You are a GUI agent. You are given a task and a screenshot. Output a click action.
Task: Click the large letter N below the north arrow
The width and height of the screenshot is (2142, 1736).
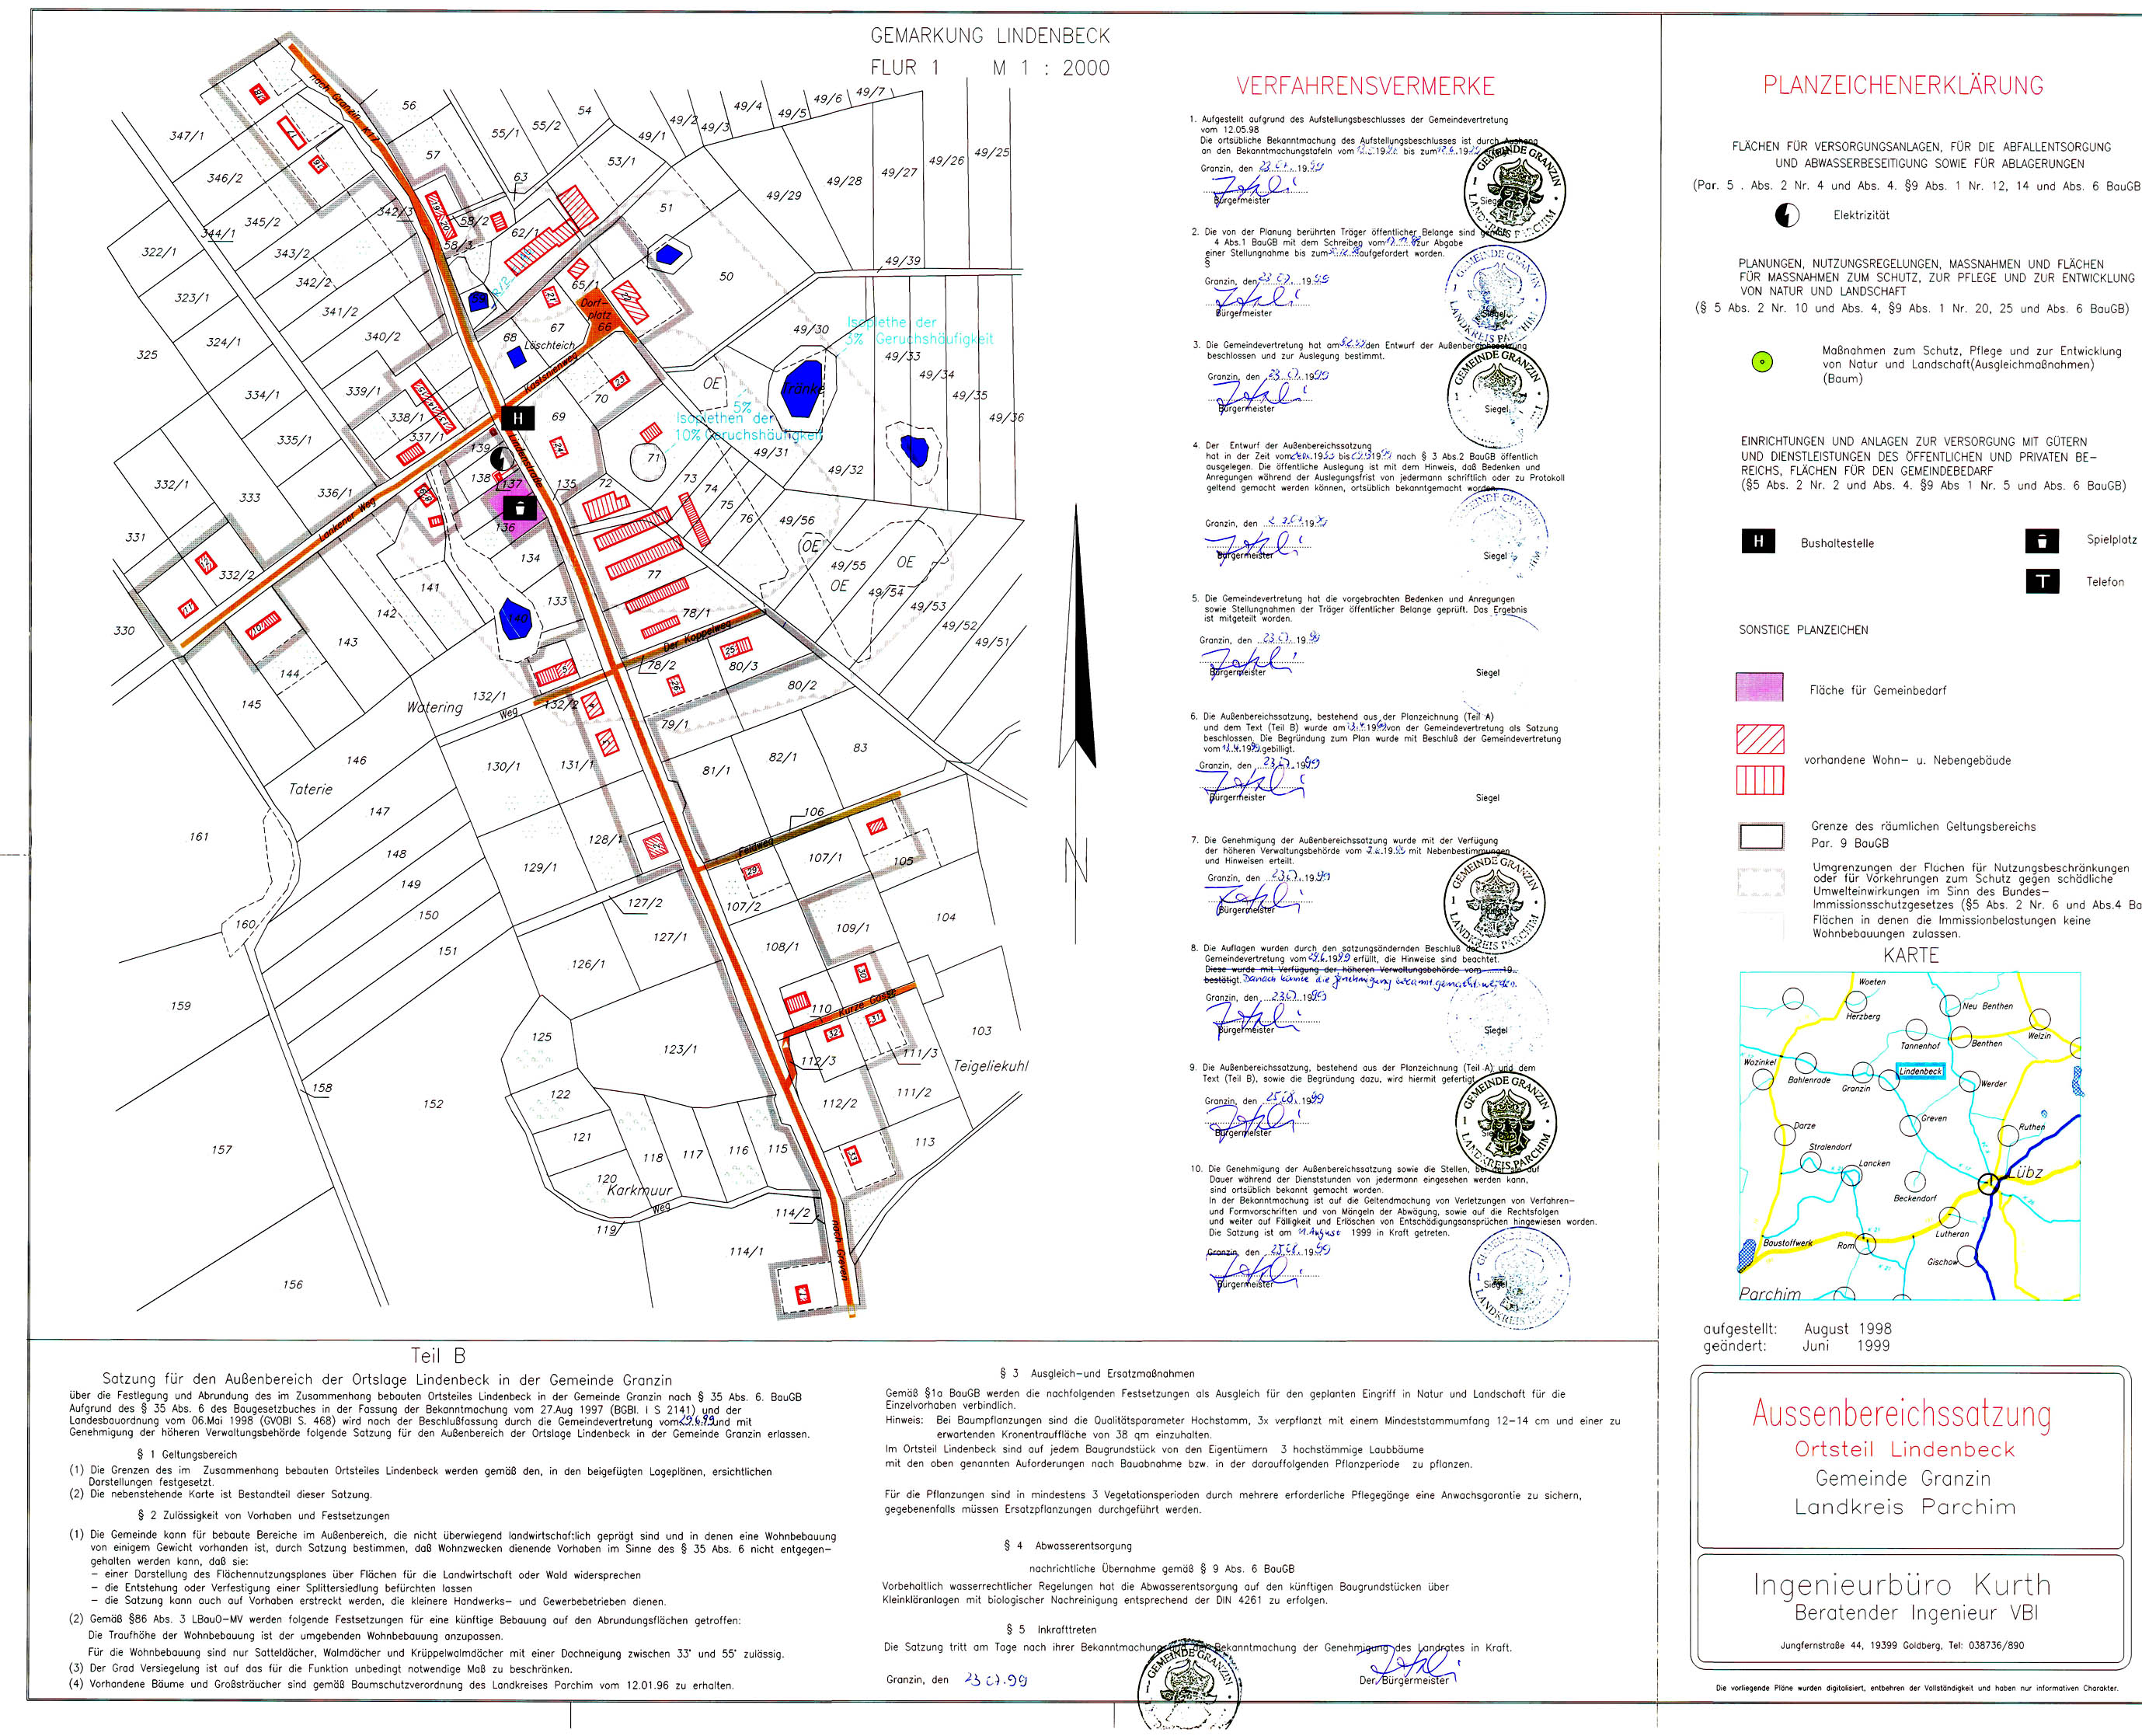click(x=1075, y=859)
